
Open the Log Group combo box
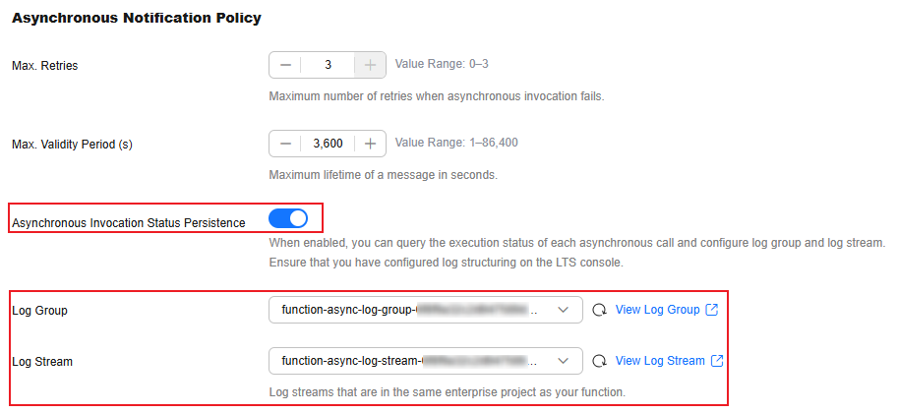click(426, 310)
